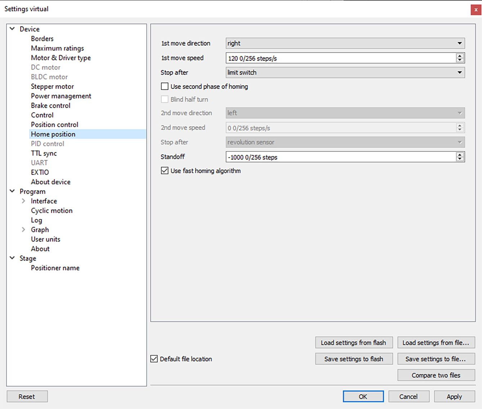This screenshot has height=409, width=482.
Task: Increase 1st move speed with up arrow
Action: pyautogui.click(x=460, y=56)
